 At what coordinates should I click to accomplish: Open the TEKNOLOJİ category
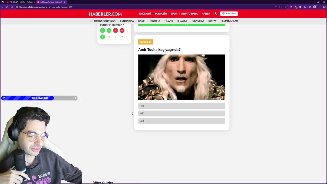pyautogui.click(x=198, y=21)
